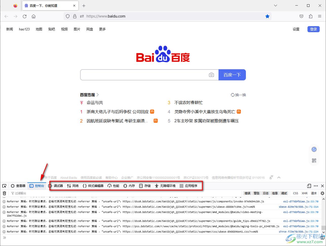Toggle the 警告 console filter

pos(257,193)
